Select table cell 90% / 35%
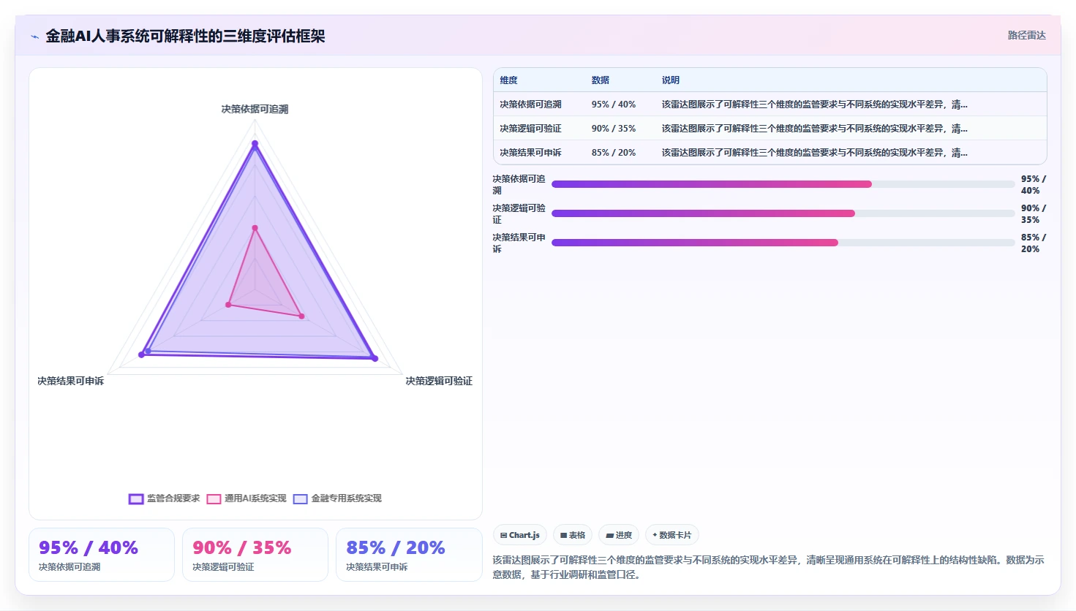 [614, 129]
